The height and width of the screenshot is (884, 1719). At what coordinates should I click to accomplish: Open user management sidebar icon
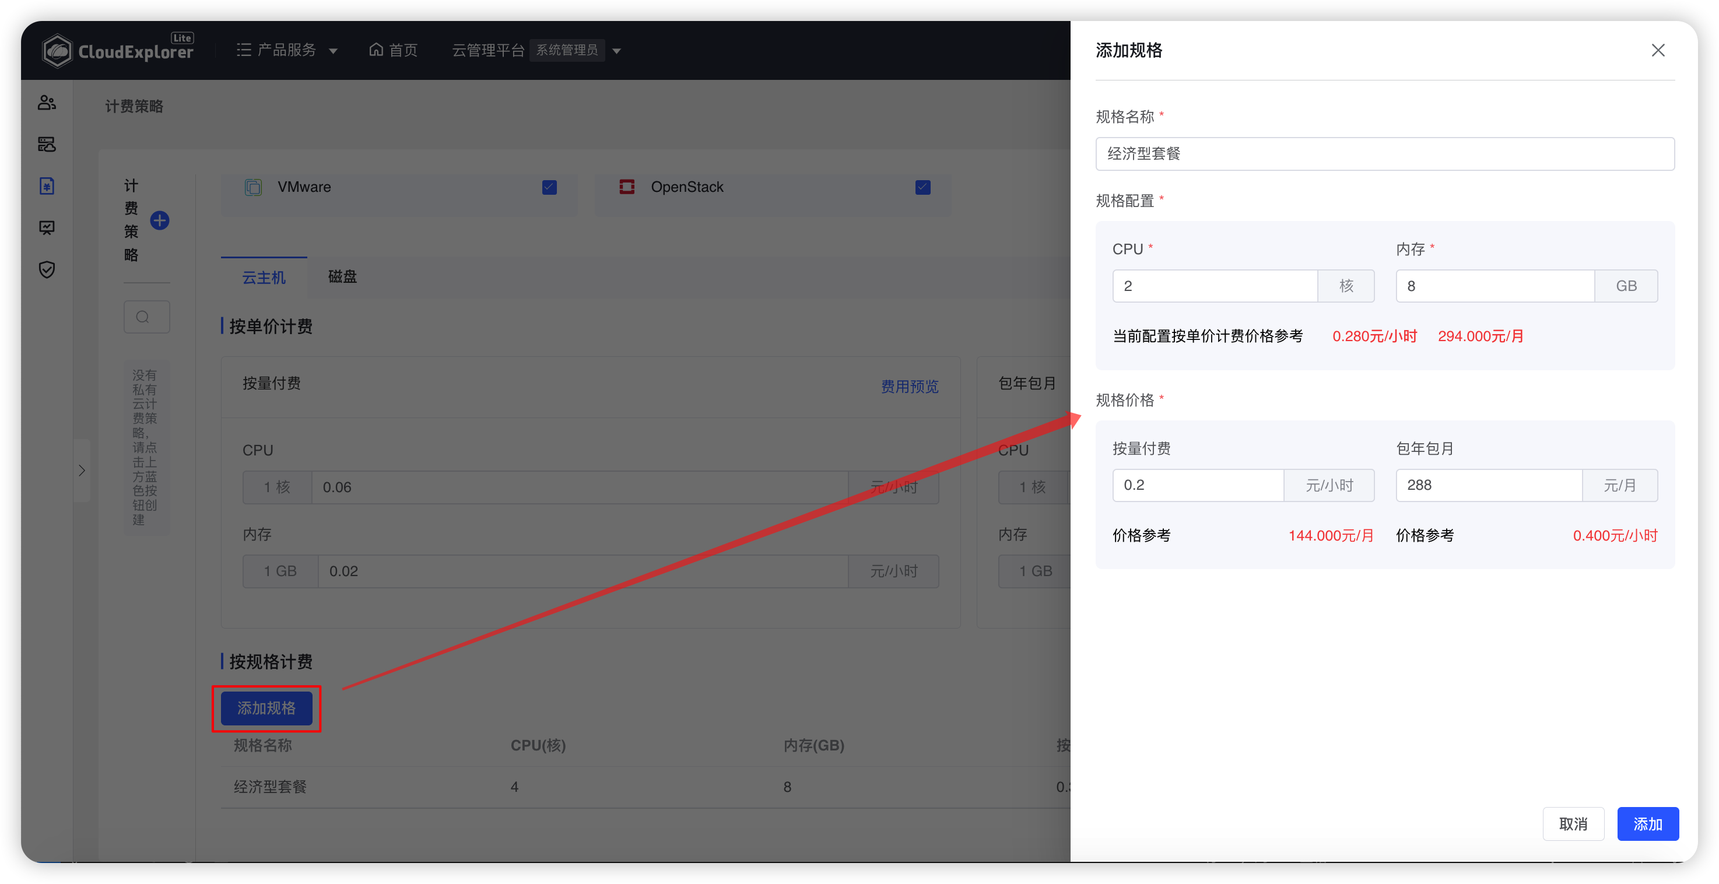(x=47, y=103)
